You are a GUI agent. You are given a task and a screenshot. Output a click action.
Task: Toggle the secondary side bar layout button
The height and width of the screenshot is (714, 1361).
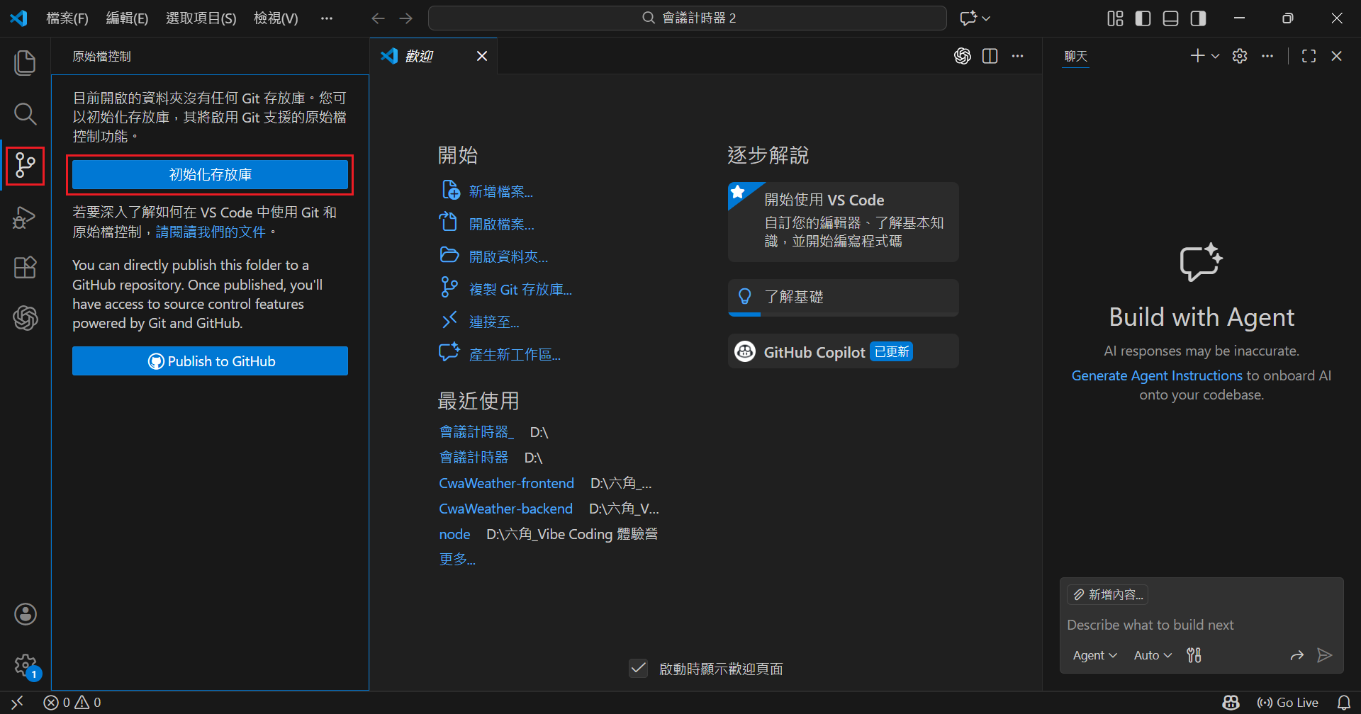[1198, 18]
